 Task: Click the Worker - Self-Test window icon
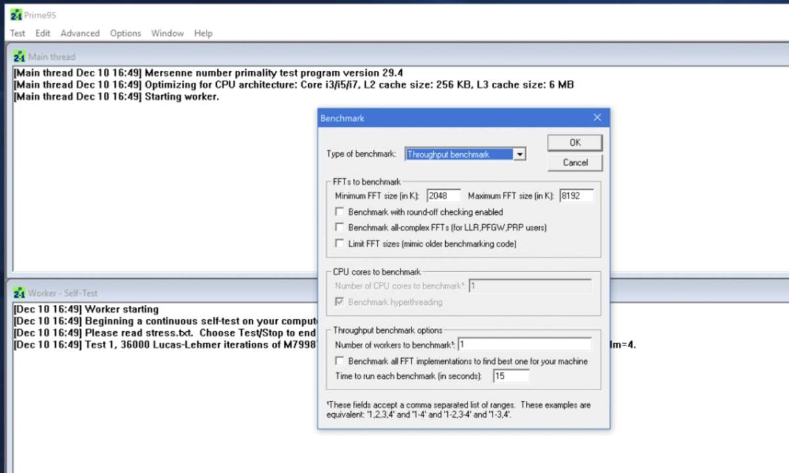(x=19, y=293)
